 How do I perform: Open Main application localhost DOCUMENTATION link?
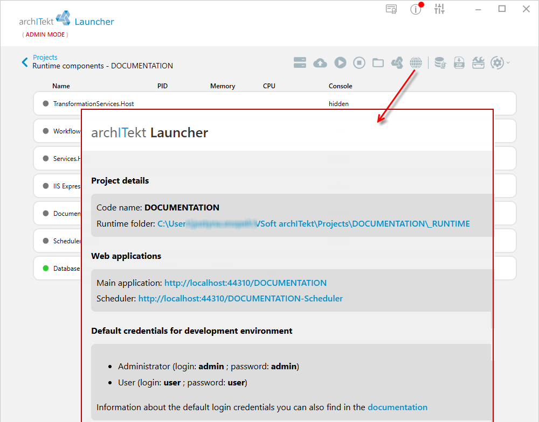tap(245, 283)
